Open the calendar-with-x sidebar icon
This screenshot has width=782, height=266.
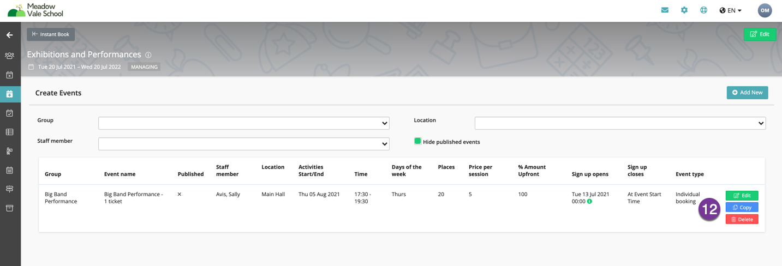[x=9, y=75]
